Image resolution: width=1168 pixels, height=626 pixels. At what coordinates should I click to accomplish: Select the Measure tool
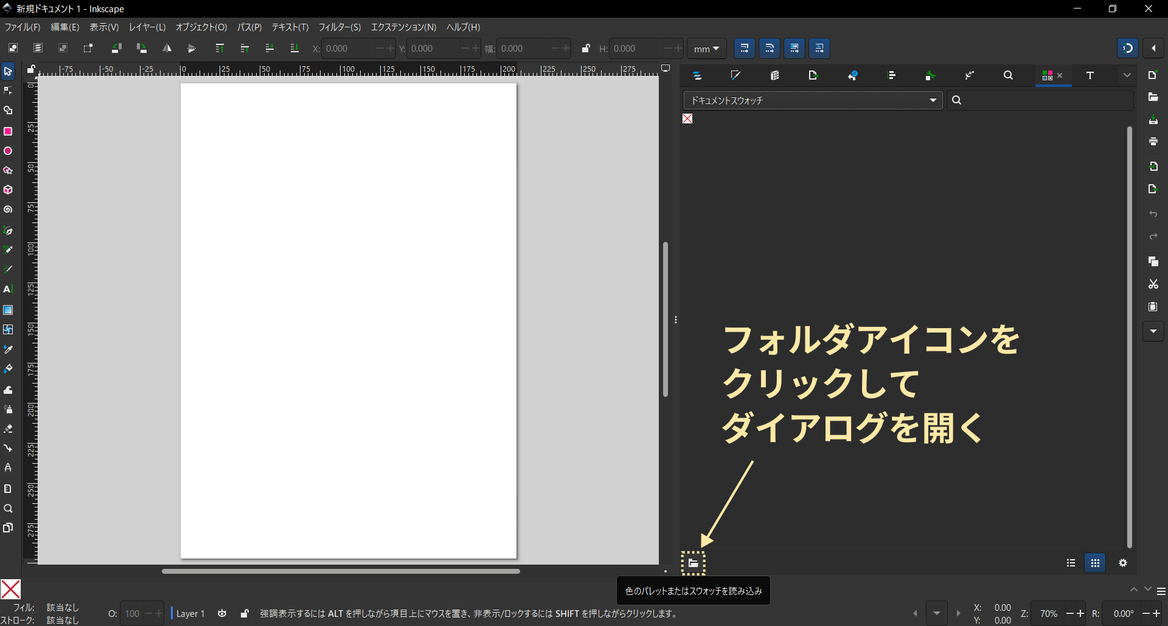coord(8,489)
